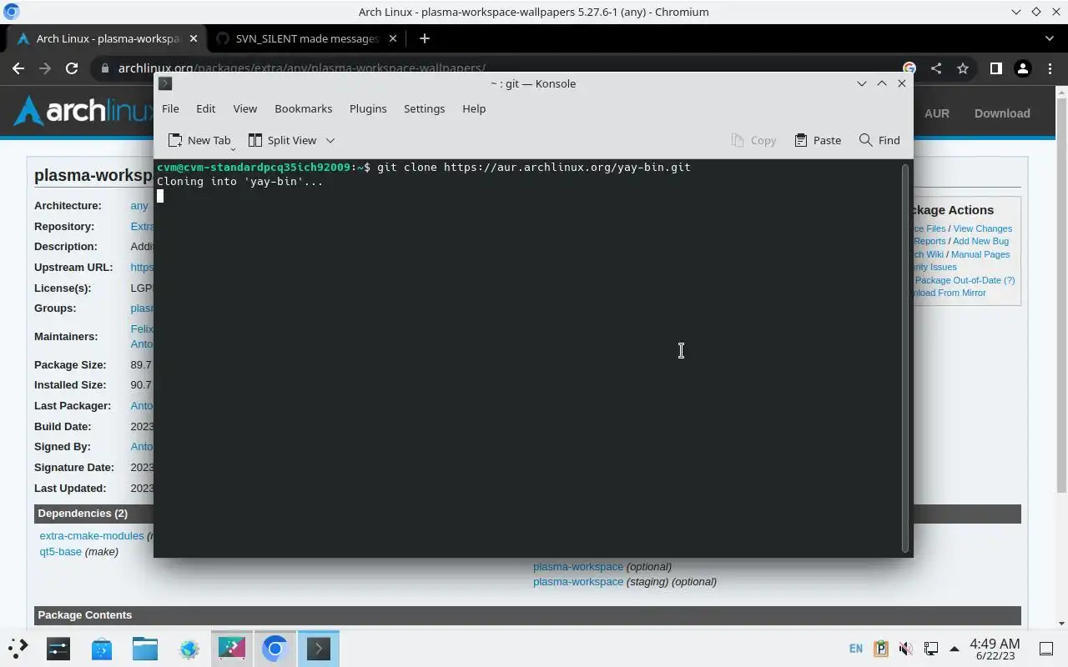Image resolution: width=1068 pixels, height=667 pixels.
Task: Open Dolphin file manager from taskbar
Action: [x=145, y=648]
